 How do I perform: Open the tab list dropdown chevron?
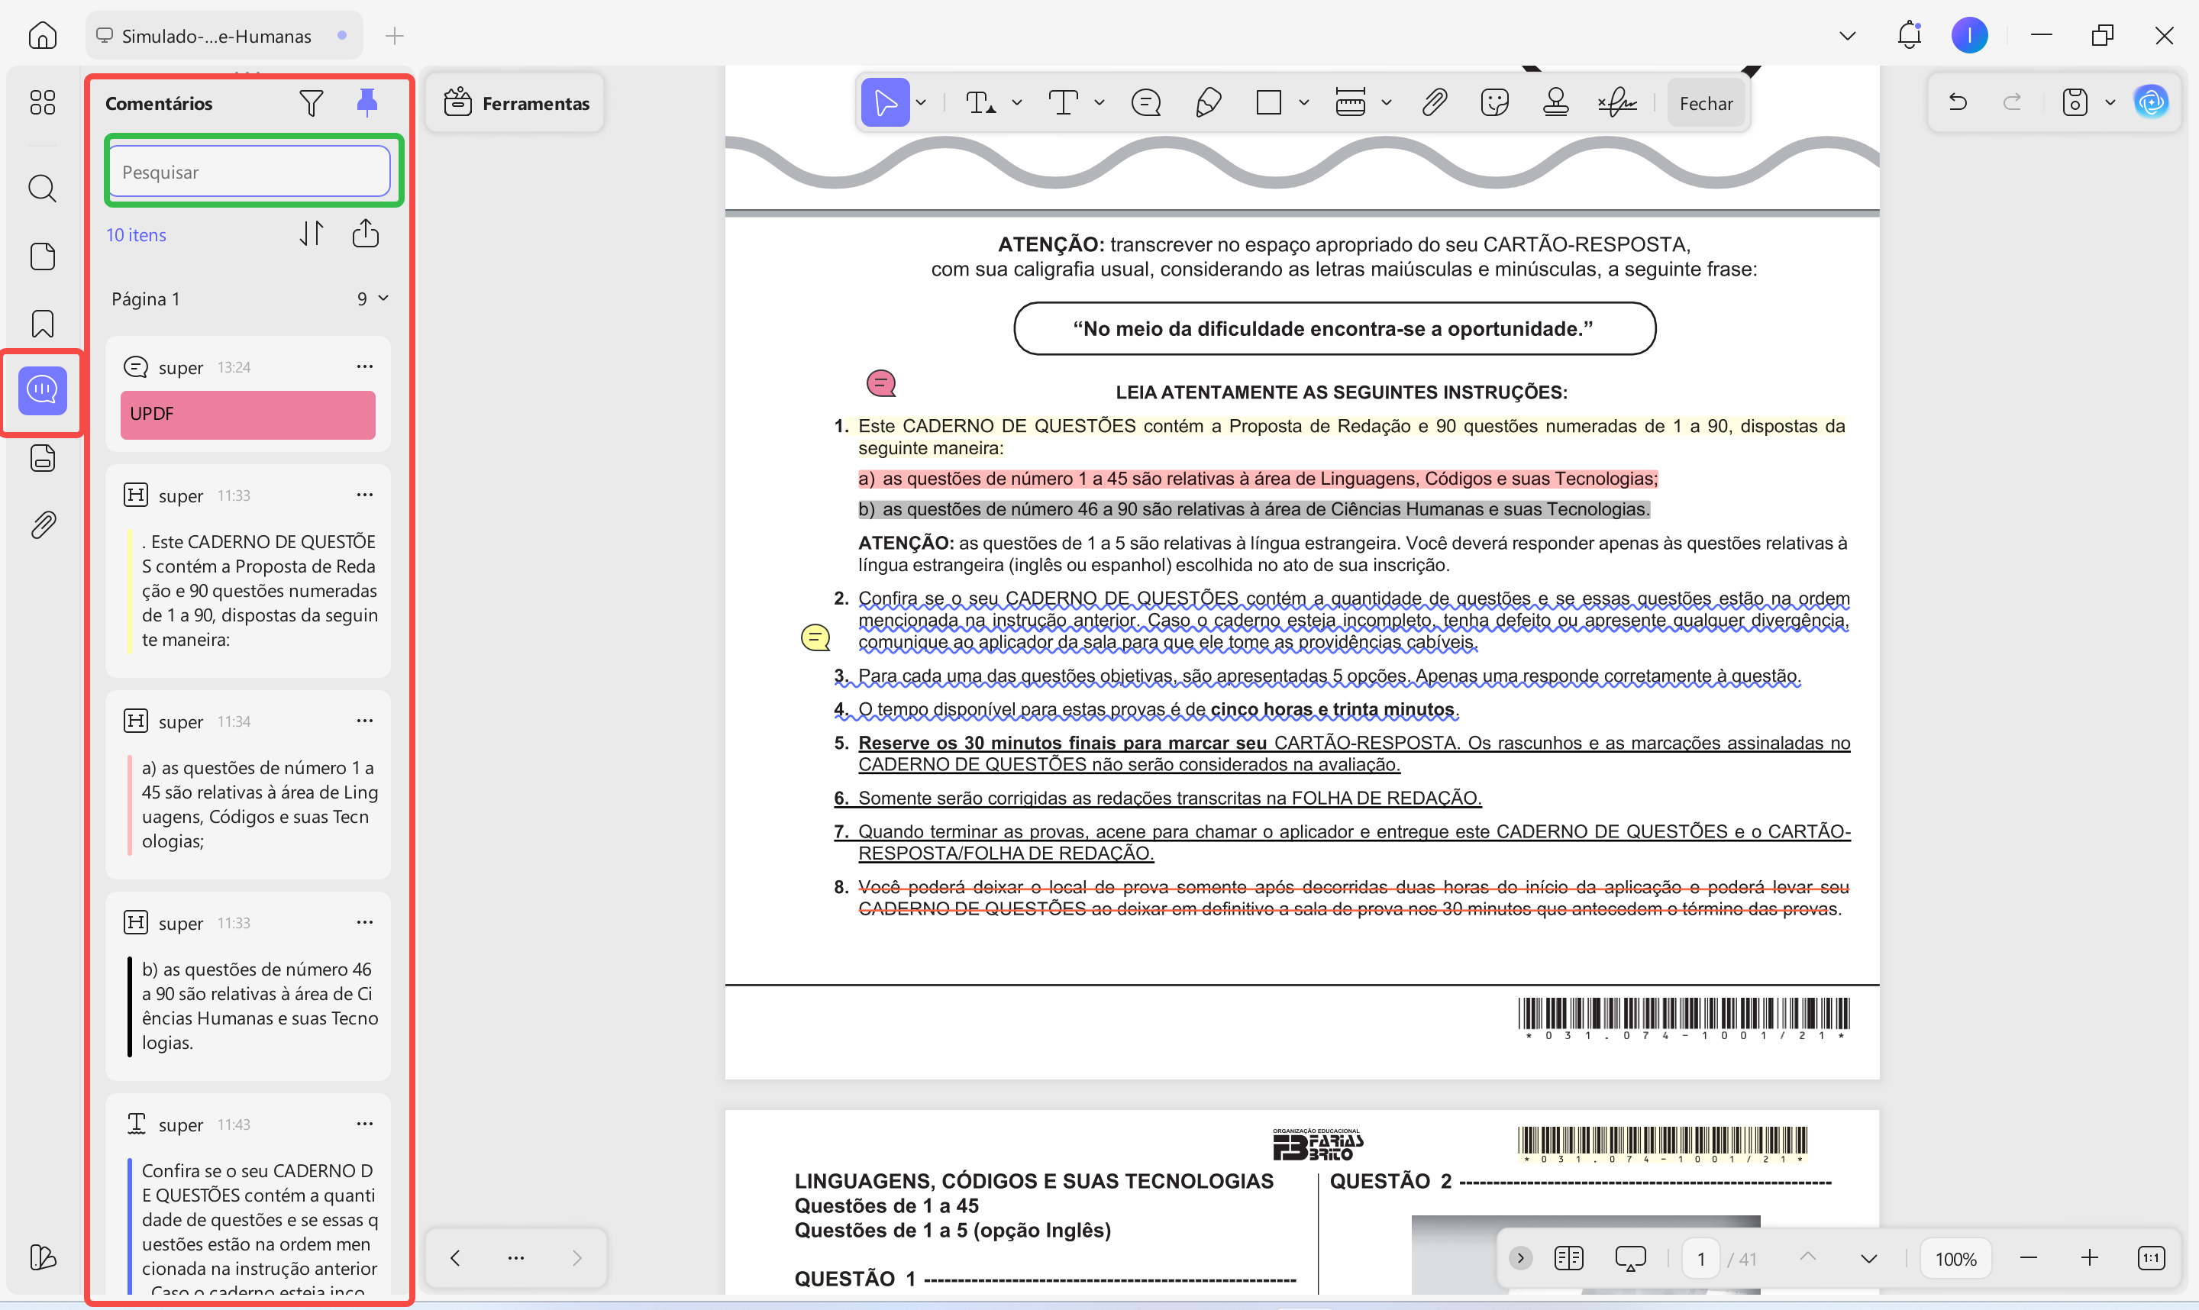1847,36
